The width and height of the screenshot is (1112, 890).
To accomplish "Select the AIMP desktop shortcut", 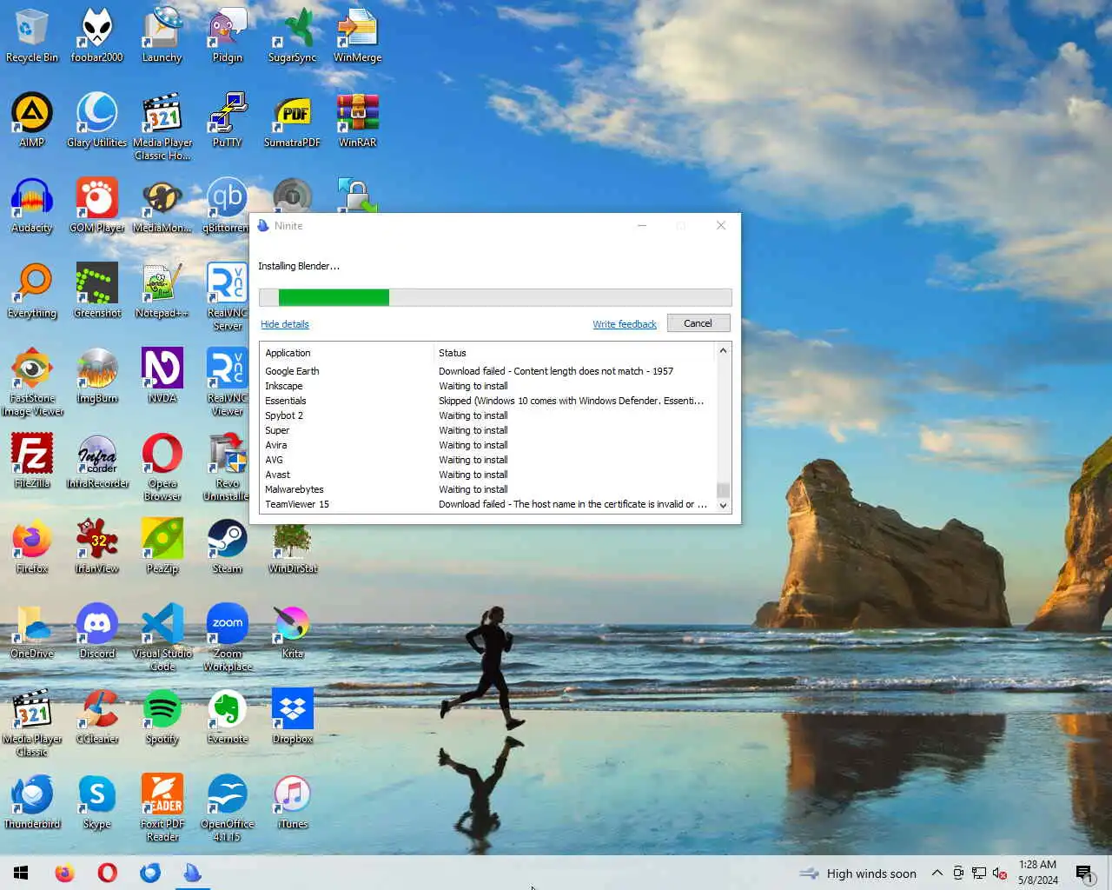I will pyautogui.click(x=32, y=120).
